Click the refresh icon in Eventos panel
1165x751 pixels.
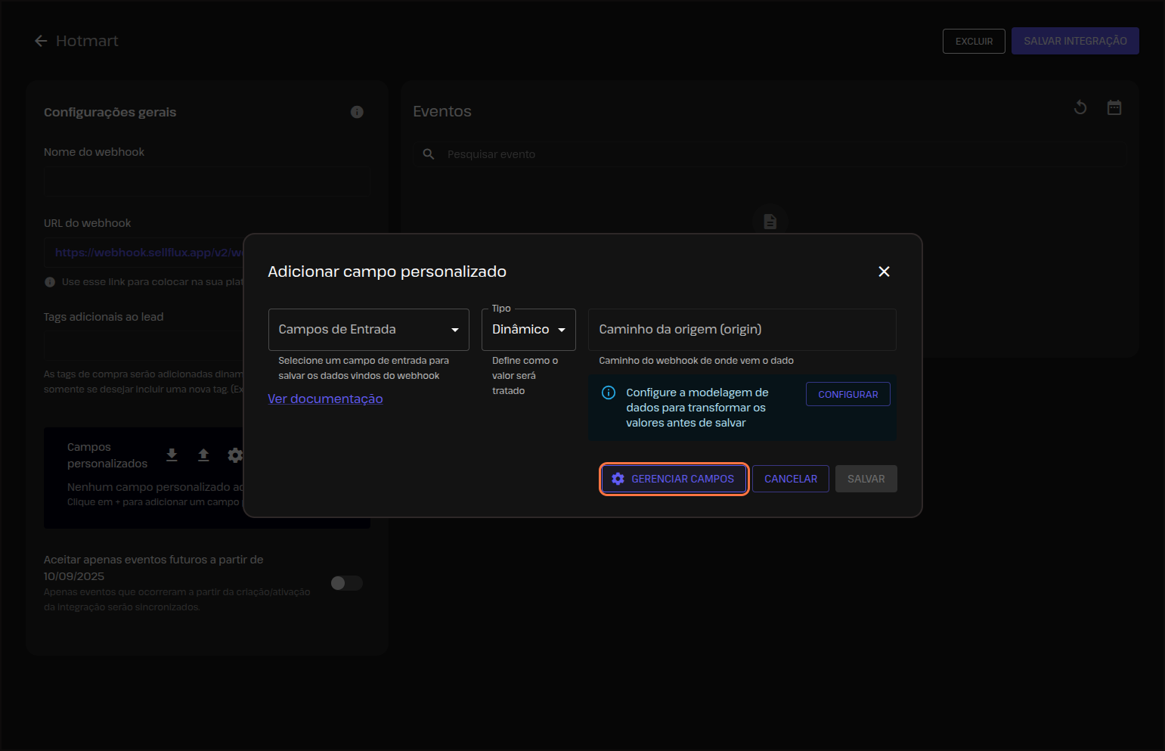tap(1080, 107)
